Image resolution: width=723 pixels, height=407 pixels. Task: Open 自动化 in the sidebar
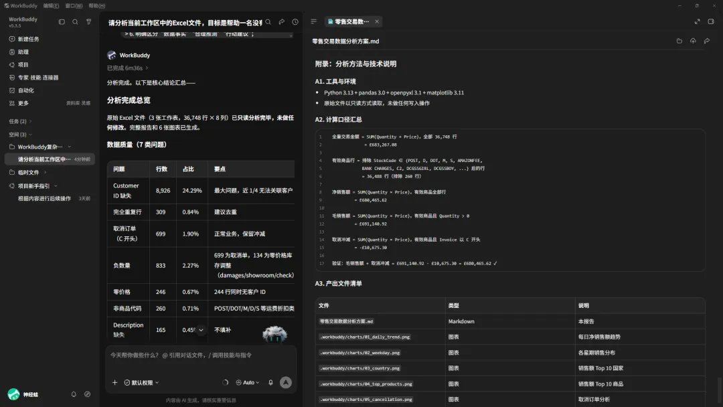(25, 91)
